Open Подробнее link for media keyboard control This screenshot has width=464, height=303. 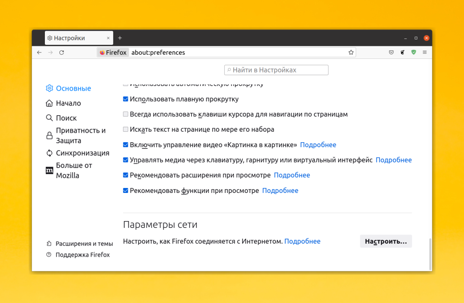pyautogui.click(x=394, y=160)
